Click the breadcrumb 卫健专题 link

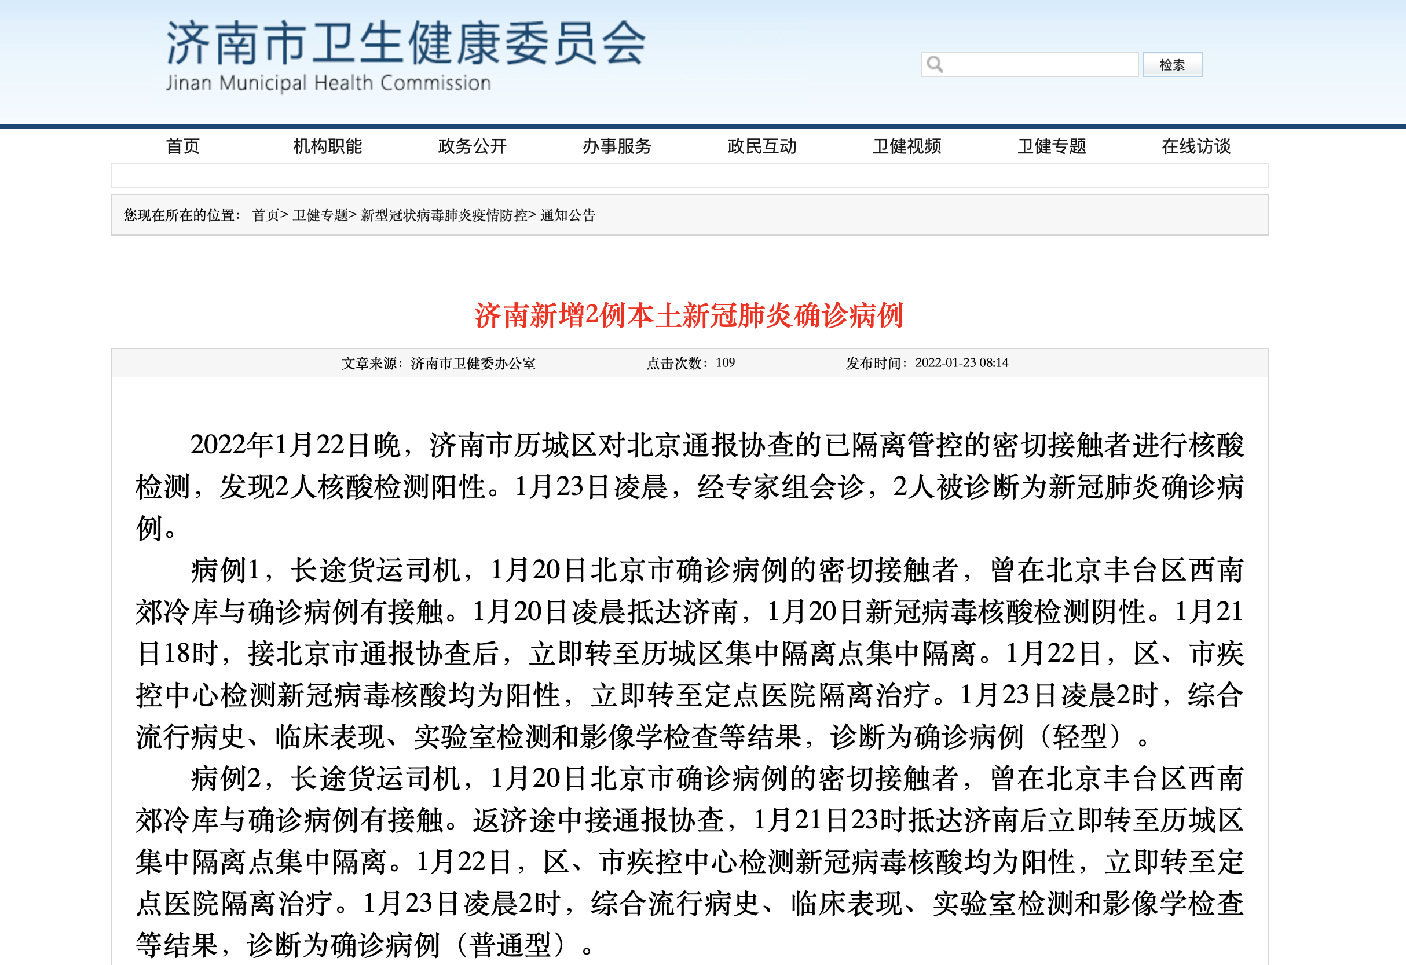pyautogui.click(x=320, y=215)
